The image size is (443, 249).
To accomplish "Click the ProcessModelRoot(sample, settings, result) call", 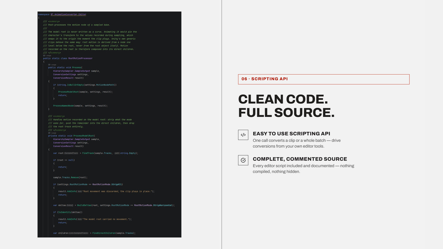I will (x=85, y=91).
